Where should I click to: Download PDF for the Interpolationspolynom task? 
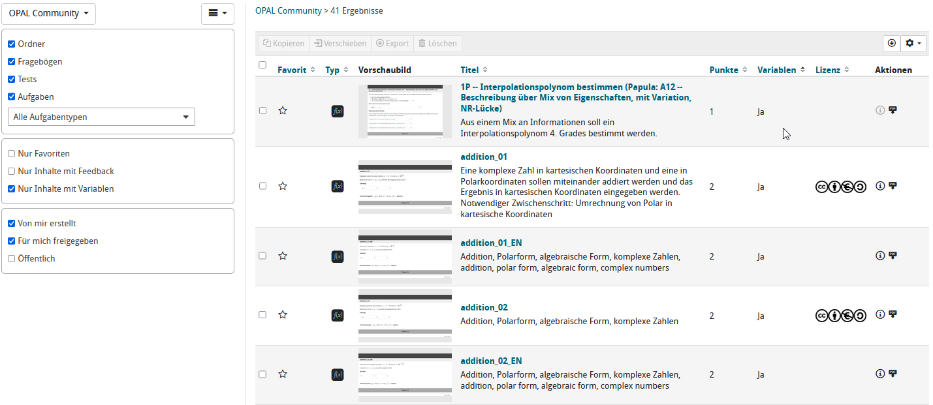(893, 110)
